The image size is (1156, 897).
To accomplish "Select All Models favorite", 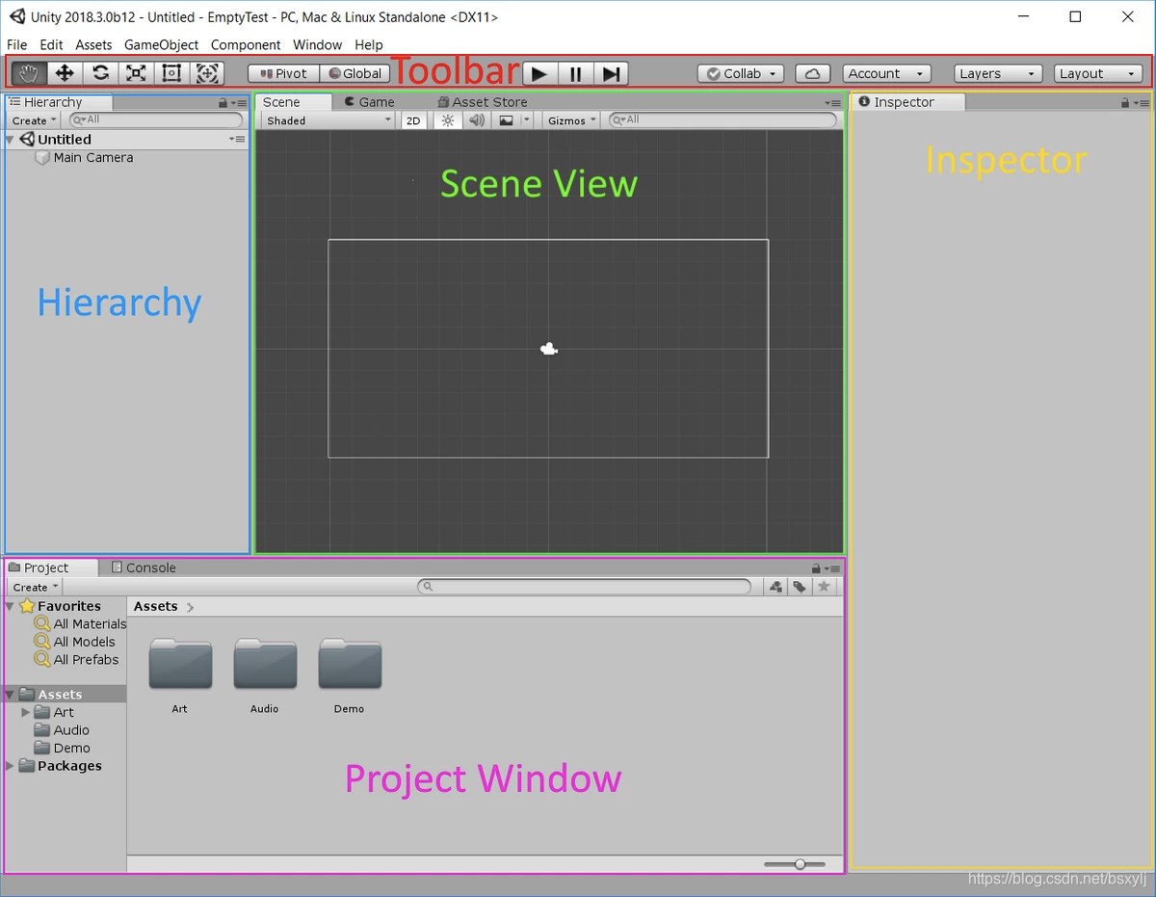I will click(75, 642).
